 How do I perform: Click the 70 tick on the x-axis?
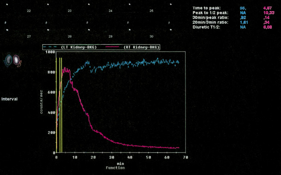[x=185, y=157]
